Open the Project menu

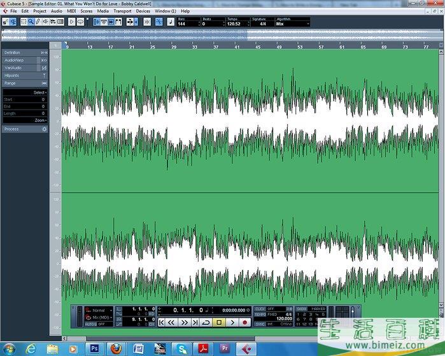[x=39, y=11]
